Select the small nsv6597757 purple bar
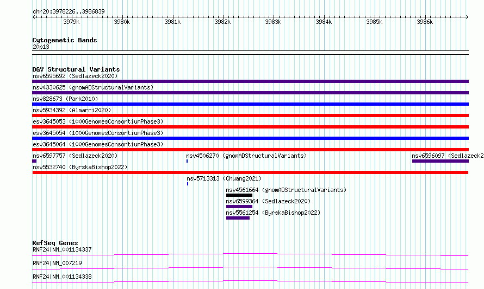 [34, 161]
